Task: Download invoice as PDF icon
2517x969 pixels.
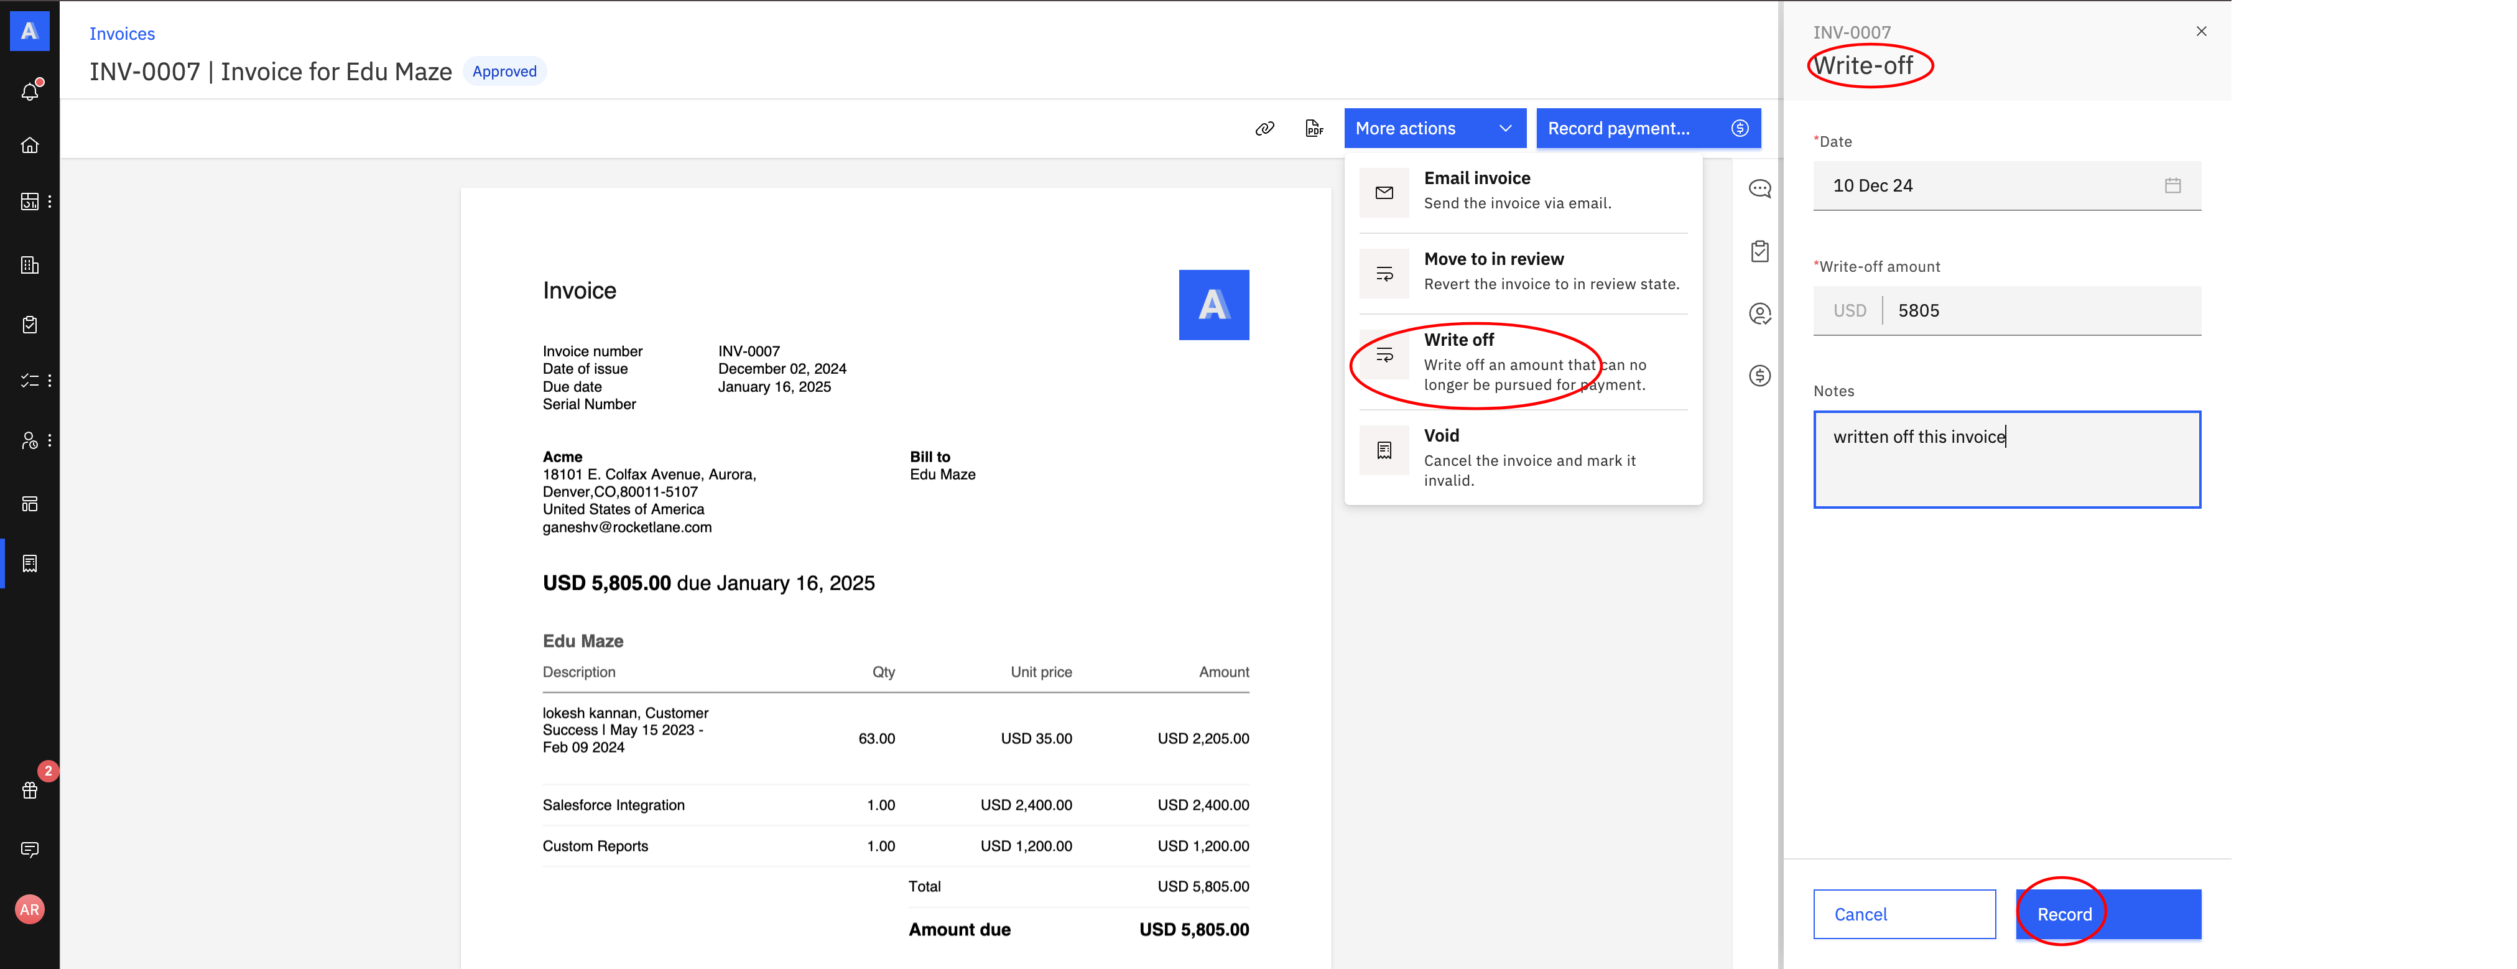Action: (1314, 129)
